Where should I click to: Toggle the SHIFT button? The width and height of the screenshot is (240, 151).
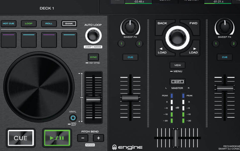[177, 82]
